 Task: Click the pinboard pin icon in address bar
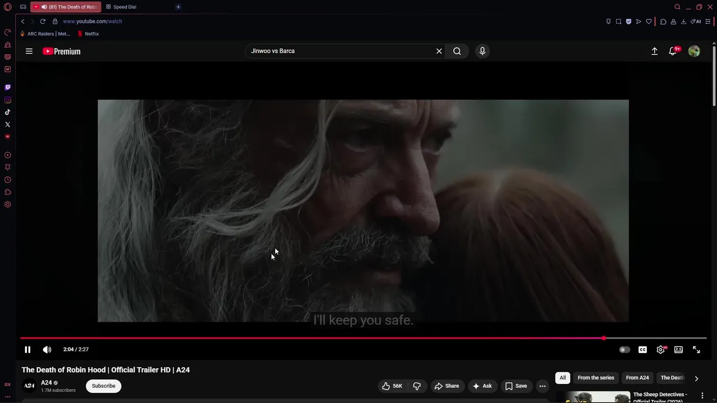point(608,21)
